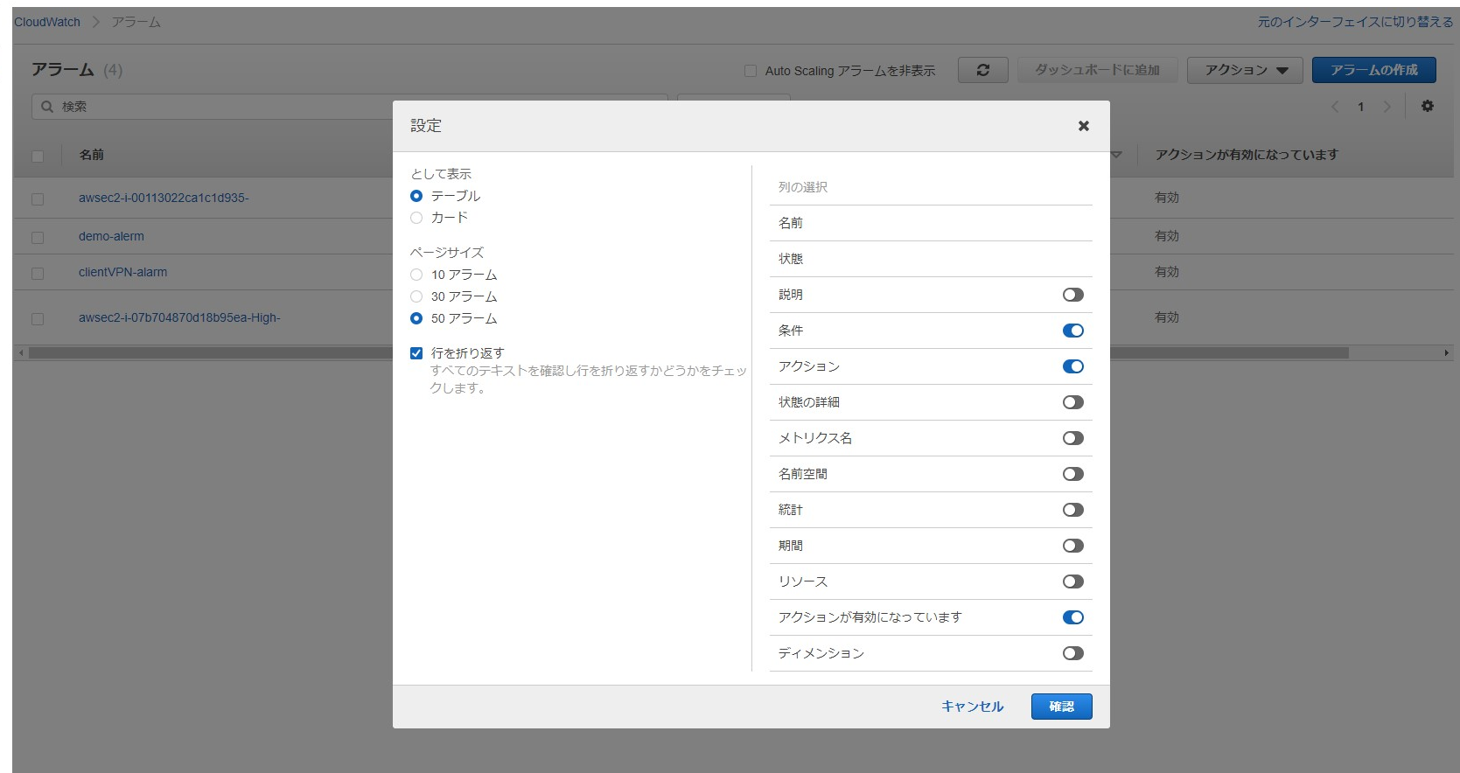
Task: Select checkbox for awsec2-i-07b704870d18b95ea-High- row
Action: [38, 318]
